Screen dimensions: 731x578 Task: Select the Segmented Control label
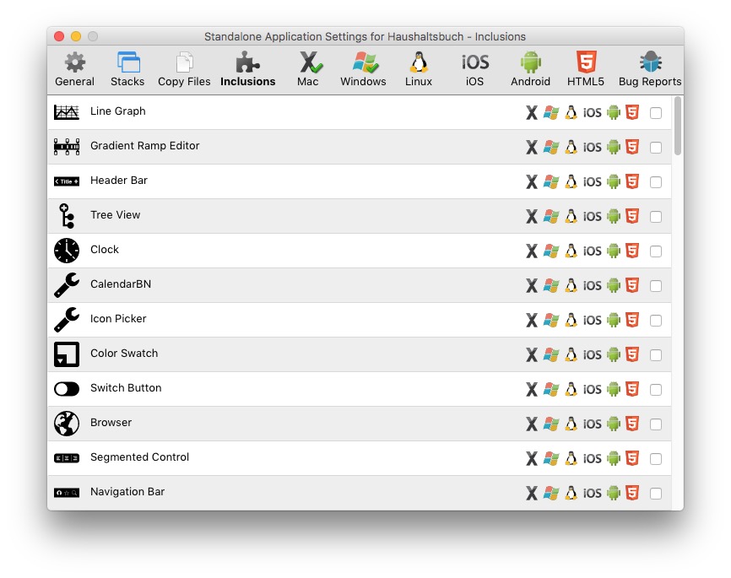pos(140,456)
